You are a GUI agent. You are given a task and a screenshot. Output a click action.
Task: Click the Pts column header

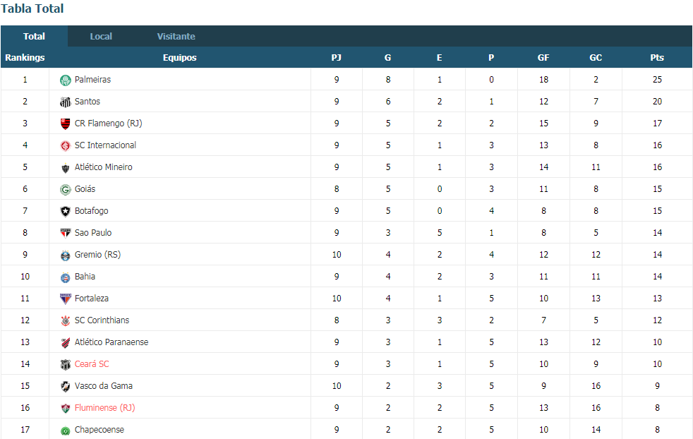[657, 57]
